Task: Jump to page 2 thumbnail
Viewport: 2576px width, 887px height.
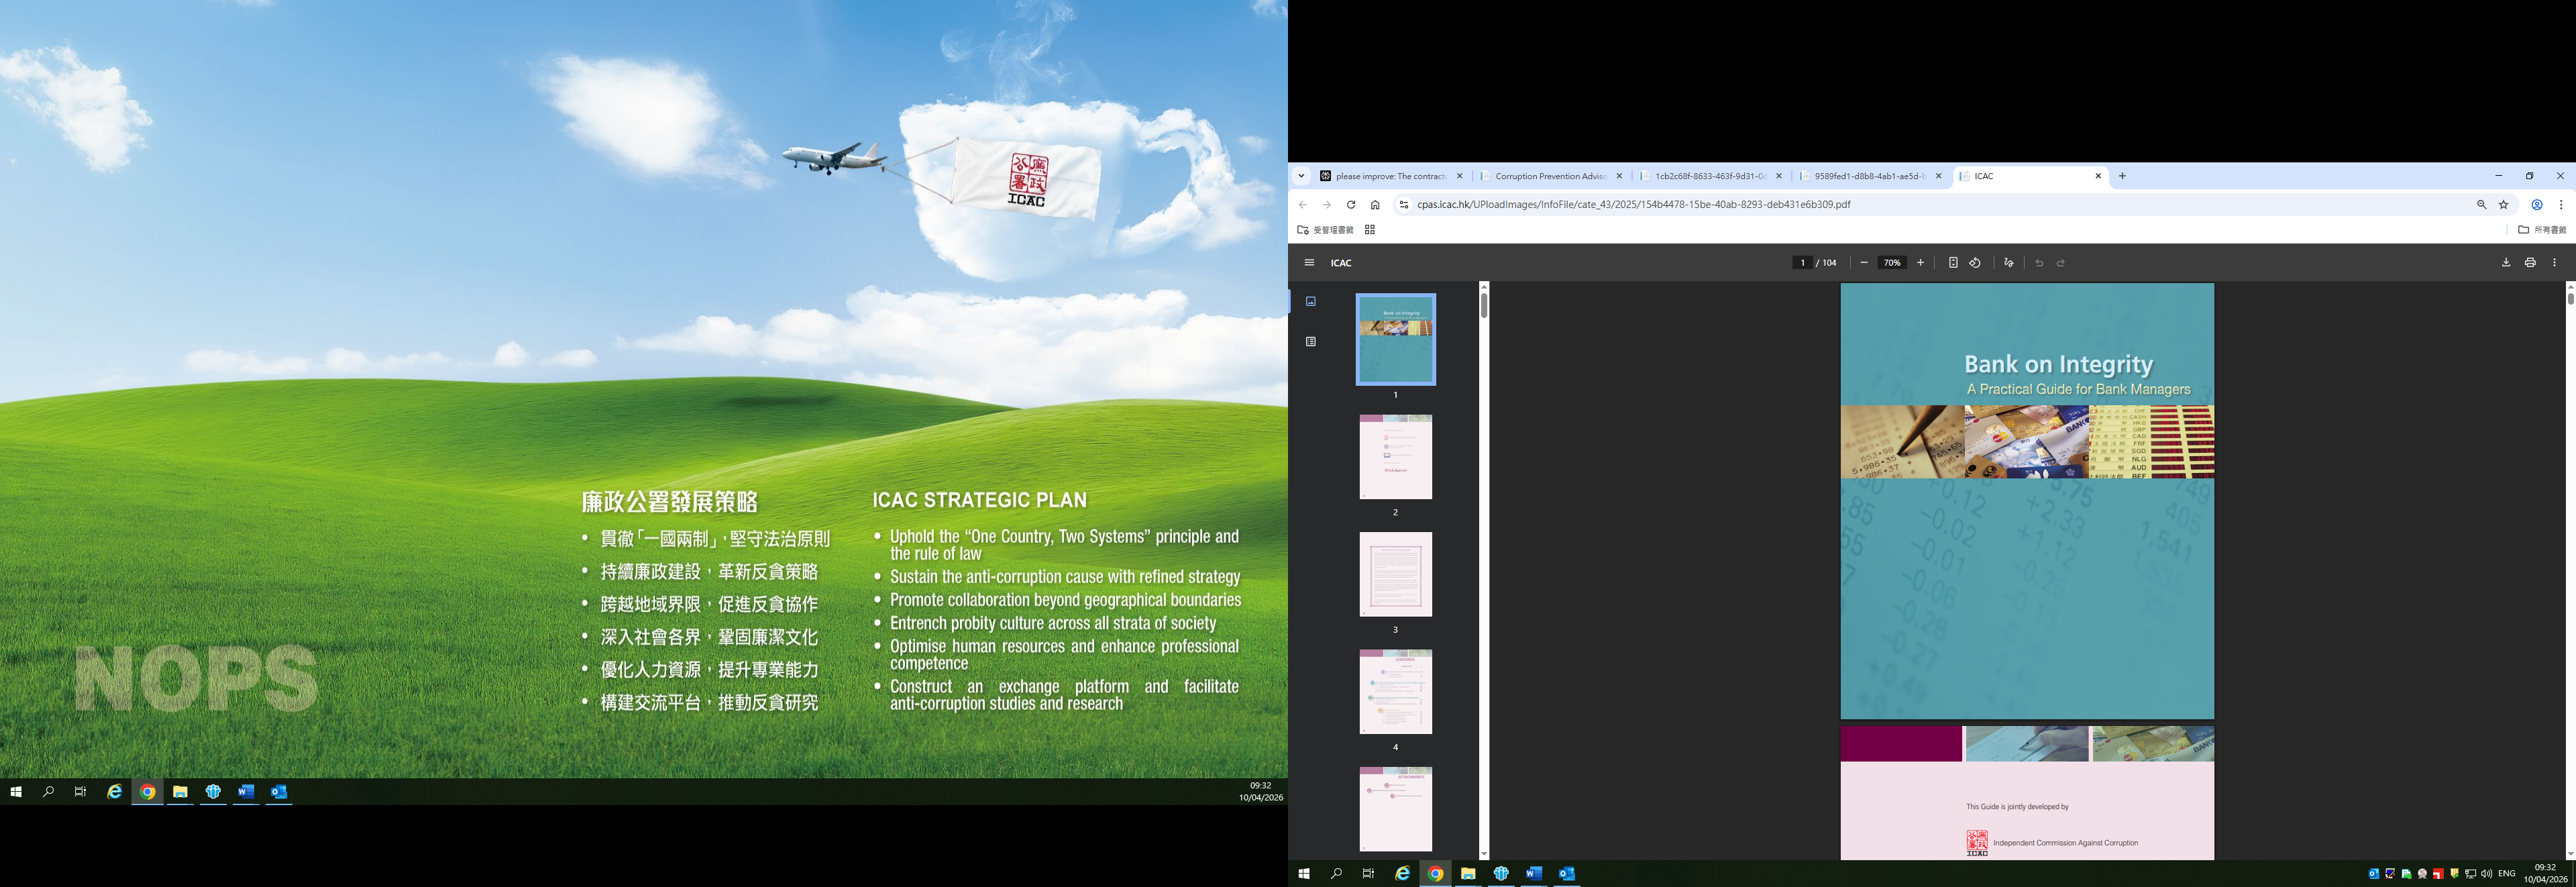Action: coord(1396,457)
